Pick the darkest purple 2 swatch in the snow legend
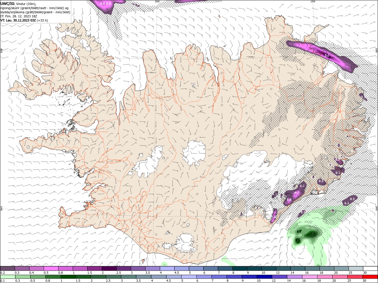Viewport: 378px width, 283px height. coord(110,269)
